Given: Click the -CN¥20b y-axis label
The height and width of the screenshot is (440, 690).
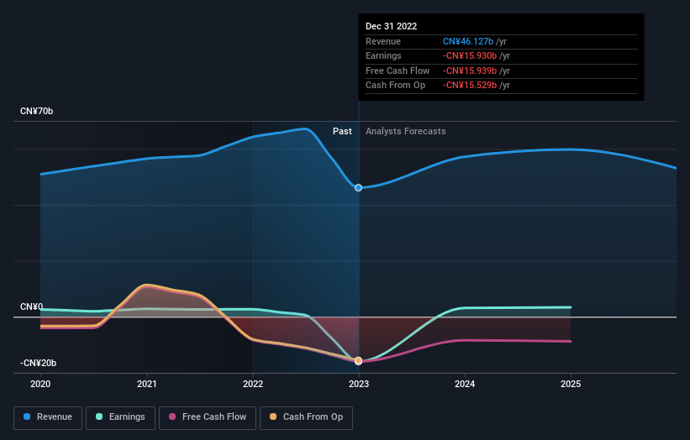Looking at the screenshot, I should 38,363.
